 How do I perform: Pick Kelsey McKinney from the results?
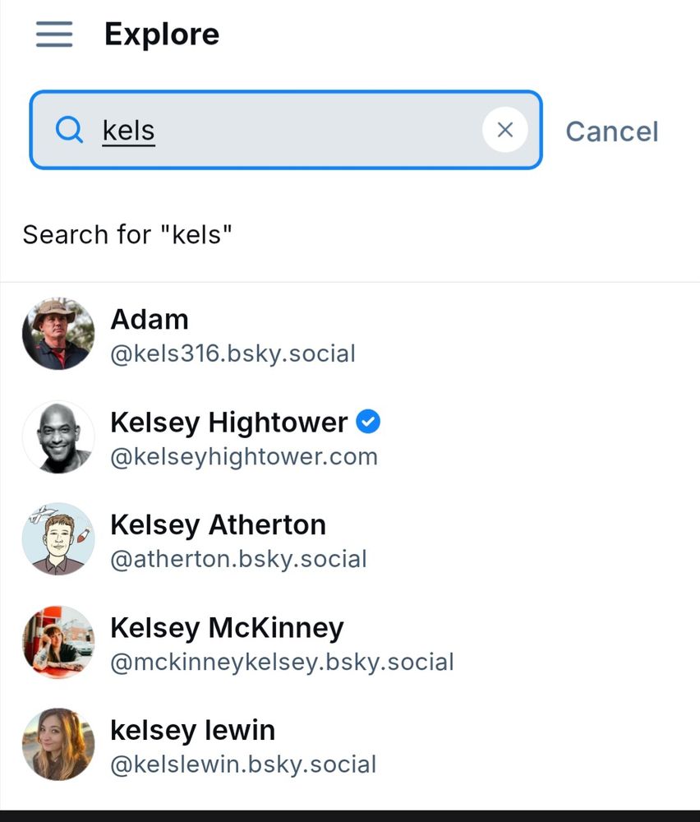227,627
